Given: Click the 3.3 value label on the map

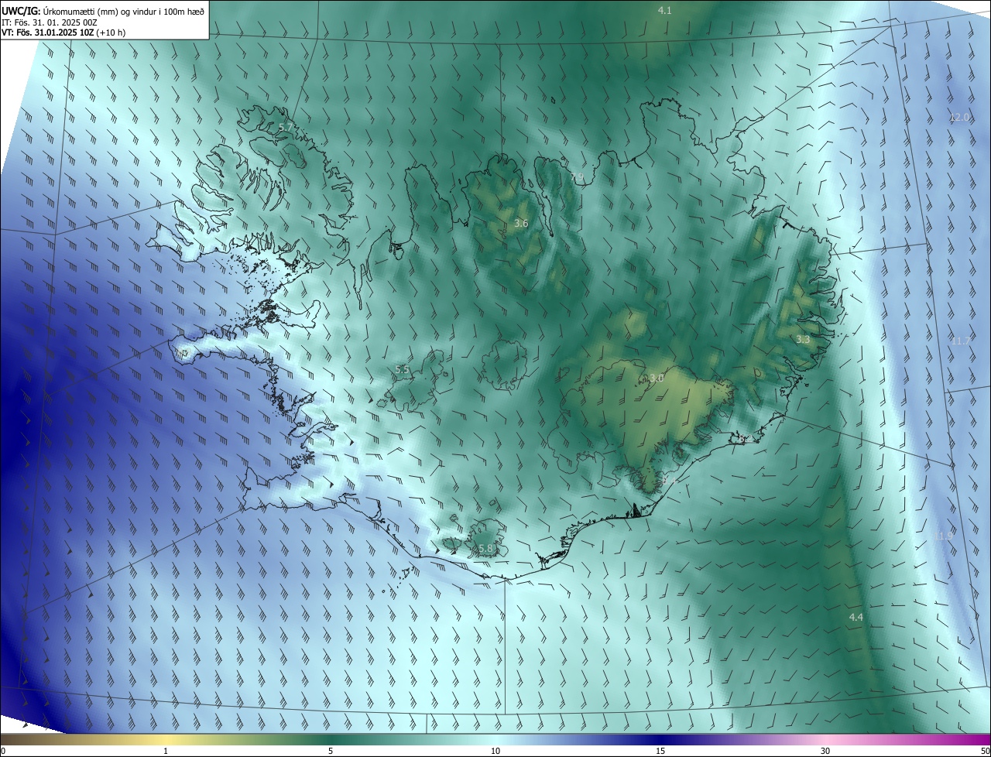Looking at the screenshot, I should coord(803,340).
